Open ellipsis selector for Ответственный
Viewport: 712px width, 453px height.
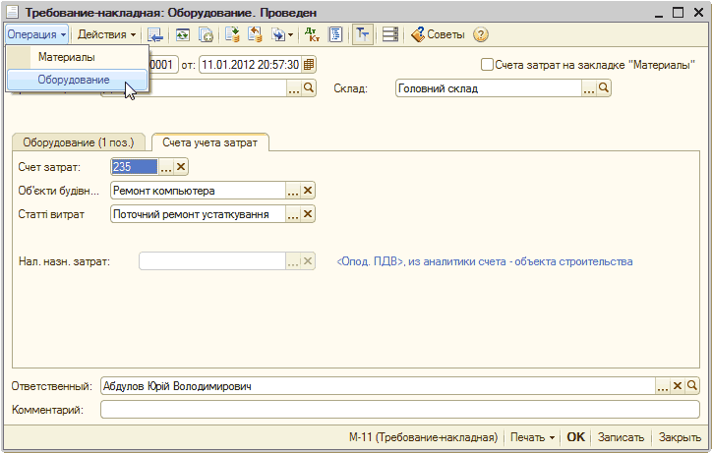tap(663, 386)
